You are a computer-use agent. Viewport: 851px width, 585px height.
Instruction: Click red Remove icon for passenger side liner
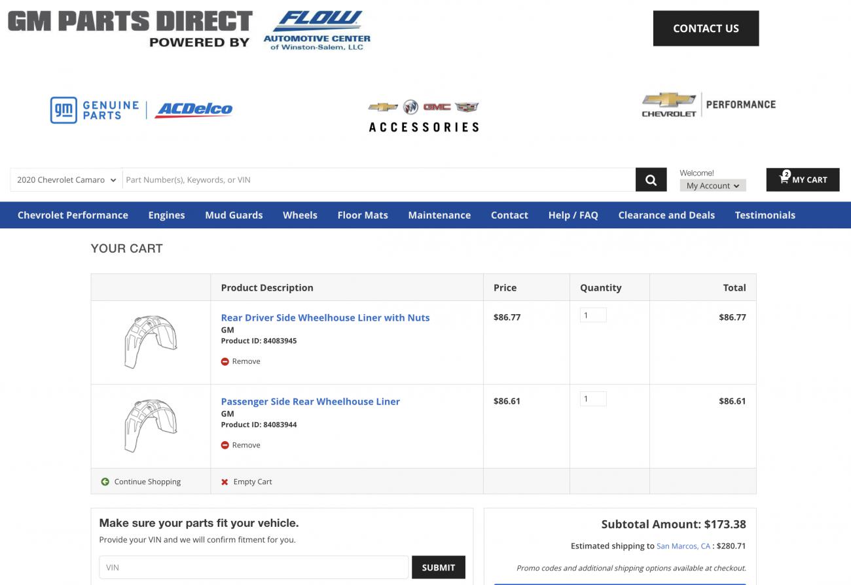[225, 445]
